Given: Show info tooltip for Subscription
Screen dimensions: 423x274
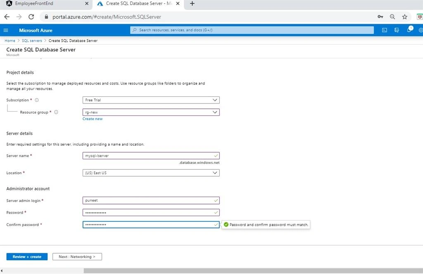Looking at the screenshot, I should pyautogui.click(x=37, y=100).
